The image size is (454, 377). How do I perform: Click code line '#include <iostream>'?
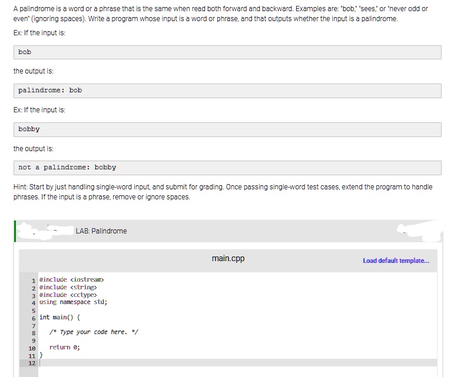[71, 280]
